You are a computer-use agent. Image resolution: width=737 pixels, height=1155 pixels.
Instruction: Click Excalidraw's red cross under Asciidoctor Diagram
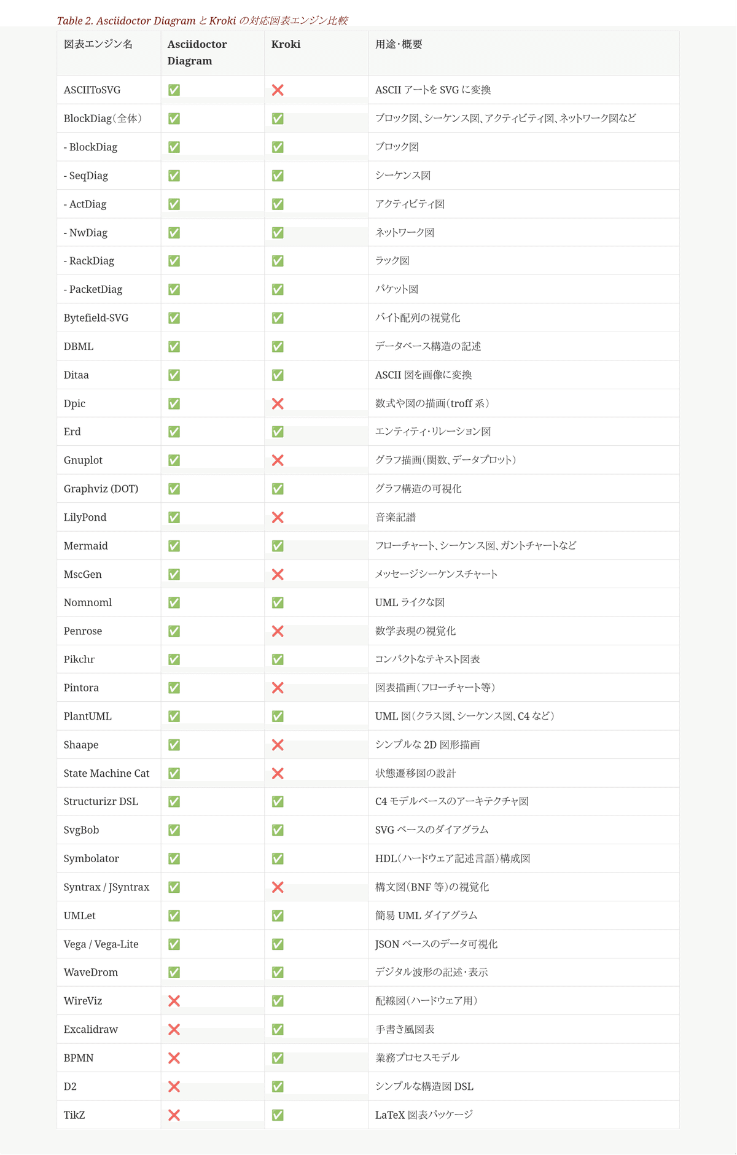(x=174, y=1030)
